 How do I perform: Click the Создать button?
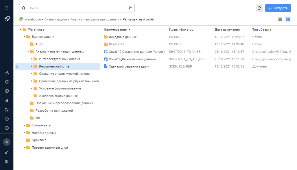click(x=278, y=8)
